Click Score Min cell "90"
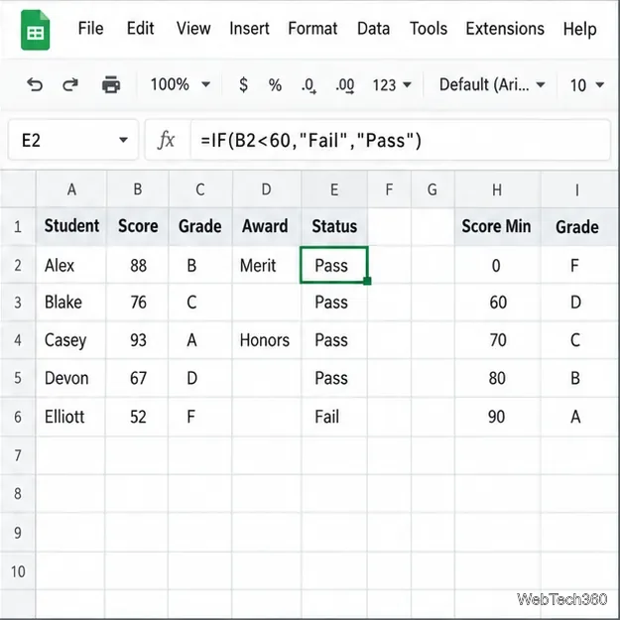 (497, 417)
